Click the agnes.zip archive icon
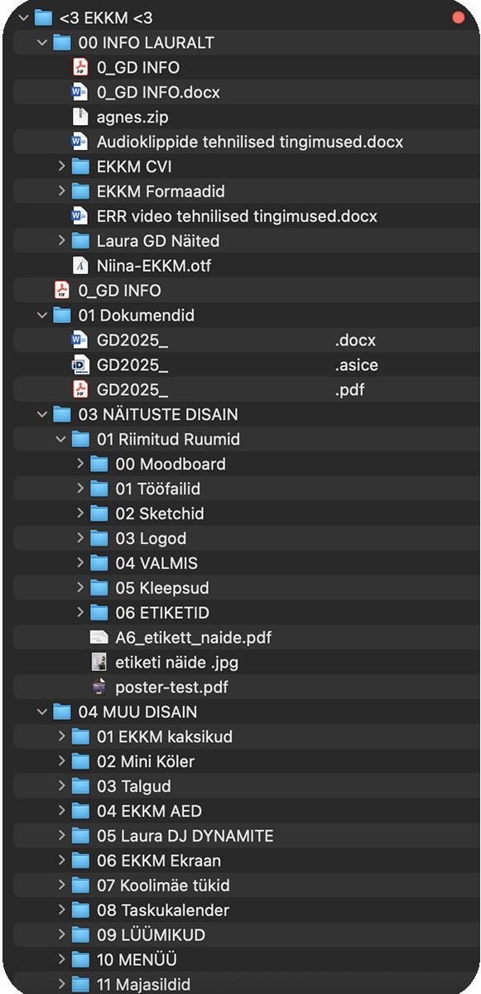The image size is (481, 994). (80, 117)
